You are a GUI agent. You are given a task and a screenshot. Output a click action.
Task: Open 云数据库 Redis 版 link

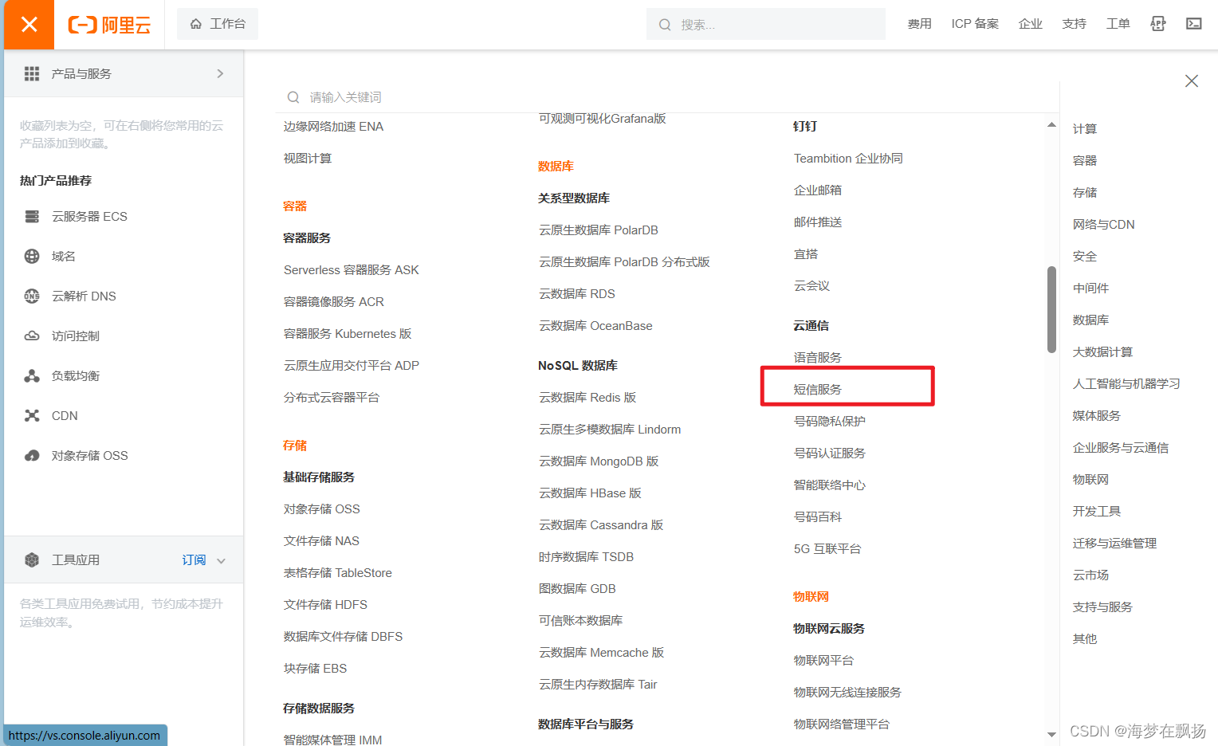(587, 397)
